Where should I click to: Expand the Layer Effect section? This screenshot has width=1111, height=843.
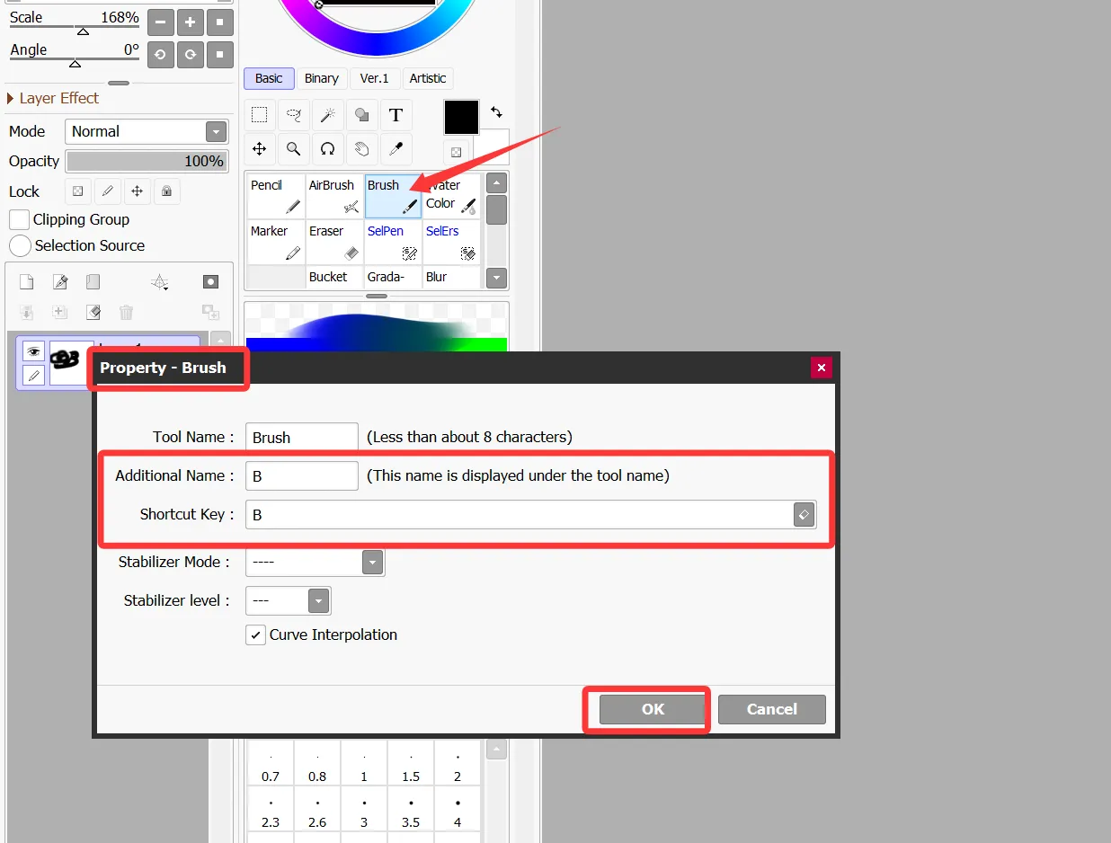click(x=53, y=98)
